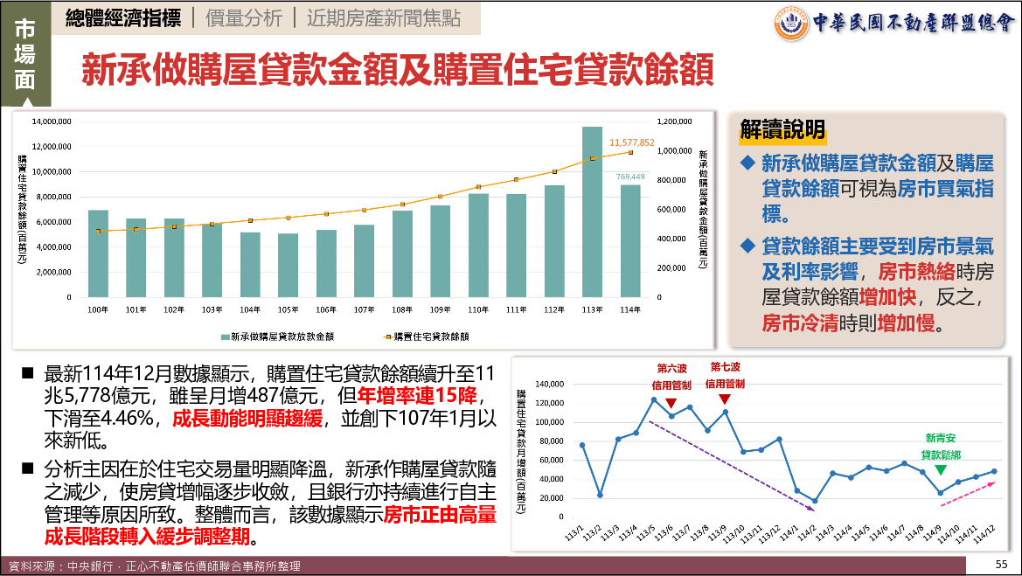This screenshot has height=576, width=1022.
Task: Click the teal data label 769,449
Action: tap(629, 177)
